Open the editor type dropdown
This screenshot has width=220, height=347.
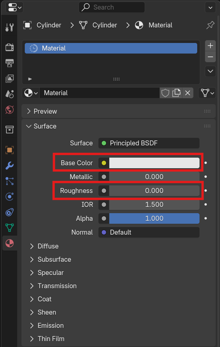click(15, 8)
